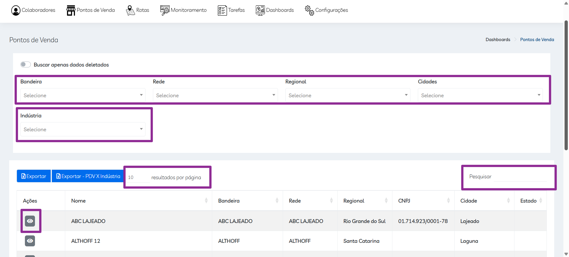
Task: Click the Colaboradores person icon
Action: [16, 10]
